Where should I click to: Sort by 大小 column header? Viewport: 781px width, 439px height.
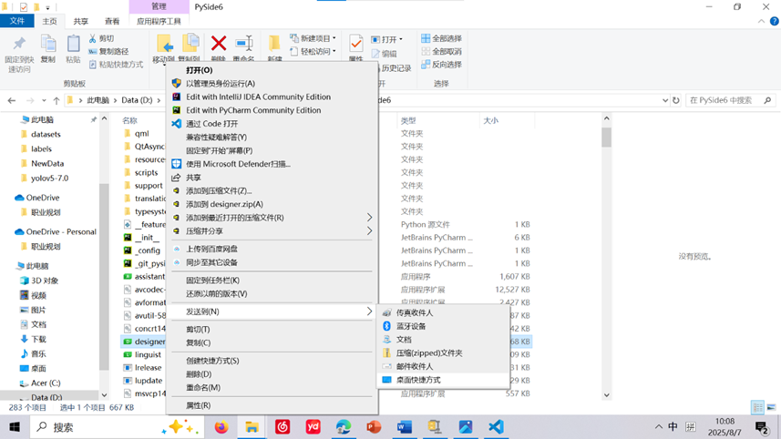(x=490, y=120)
